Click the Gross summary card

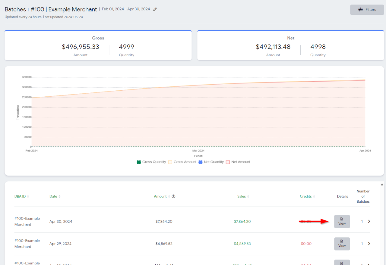(98, 45)
